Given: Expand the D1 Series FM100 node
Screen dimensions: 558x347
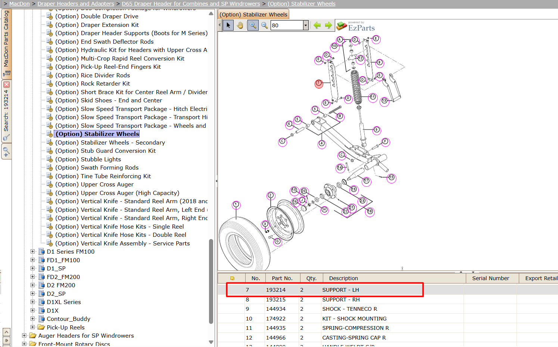Looking at the screenshot, I should (33, 252).
